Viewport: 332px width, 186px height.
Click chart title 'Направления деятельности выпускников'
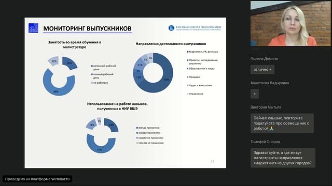click(x=171, y=43)
